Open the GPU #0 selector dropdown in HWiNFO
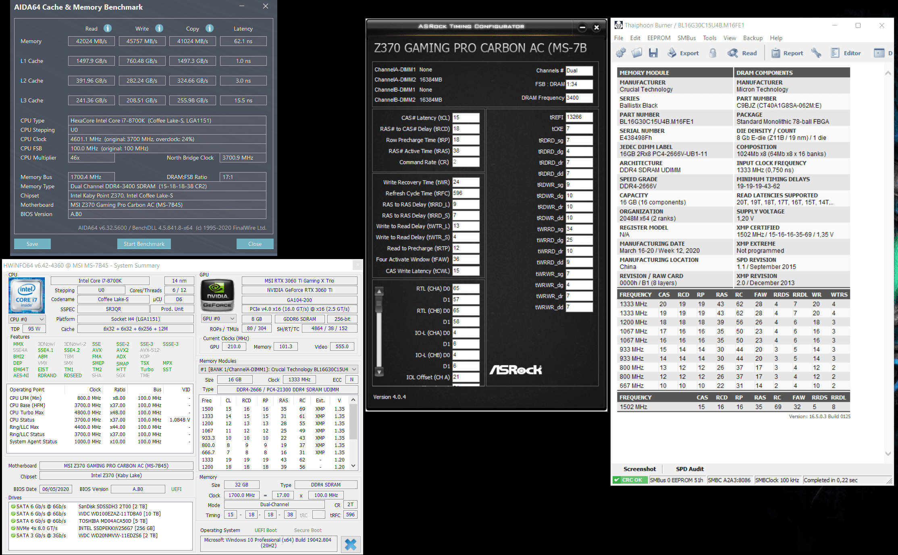The image size is (898, 555). pyautogui.click(x=218, y=319)
